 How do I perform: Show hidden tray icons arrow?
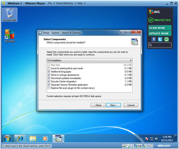pos(142,139)
